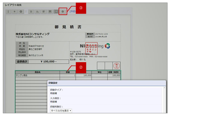Toggle bold with the B icon
The height and width of the screenshot is (116, 198).
coord(31,12)
